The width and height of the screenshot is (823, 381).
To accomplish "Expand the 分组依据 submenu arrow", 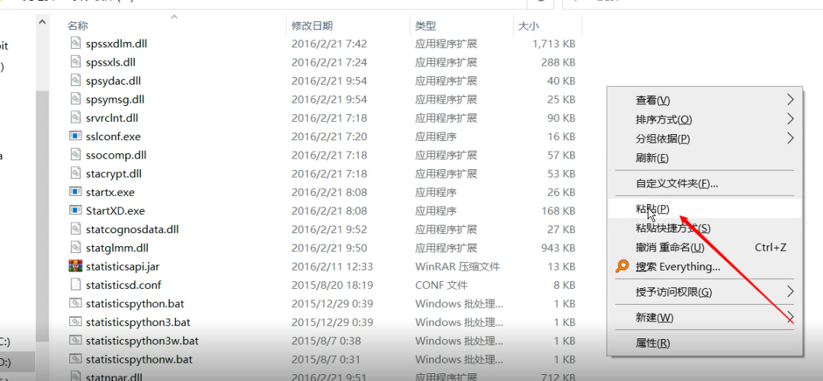I will coord(790,138).
